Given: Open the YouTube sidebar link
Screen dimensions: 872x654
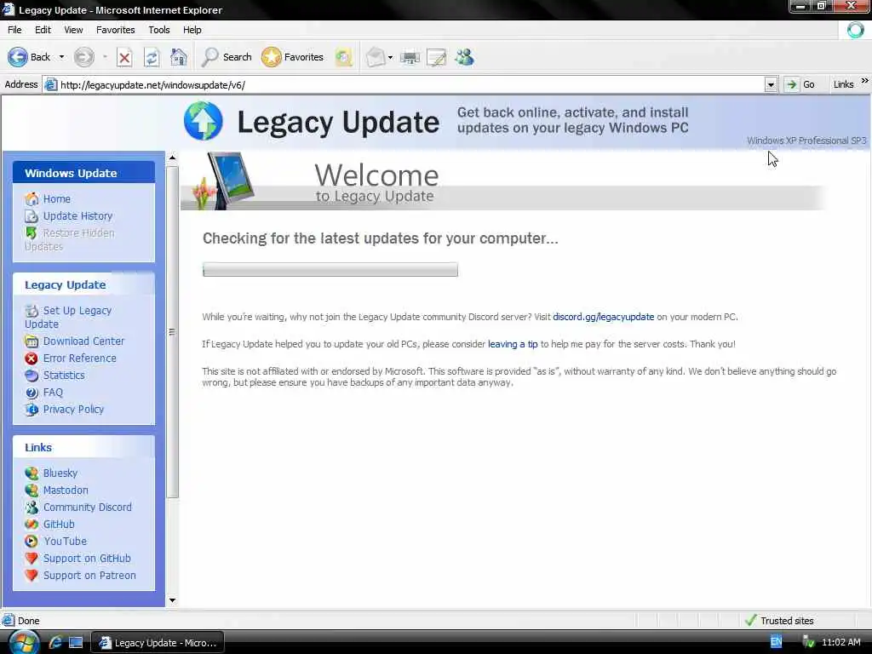Looking at the screenshot, I should tap(65, 541).
